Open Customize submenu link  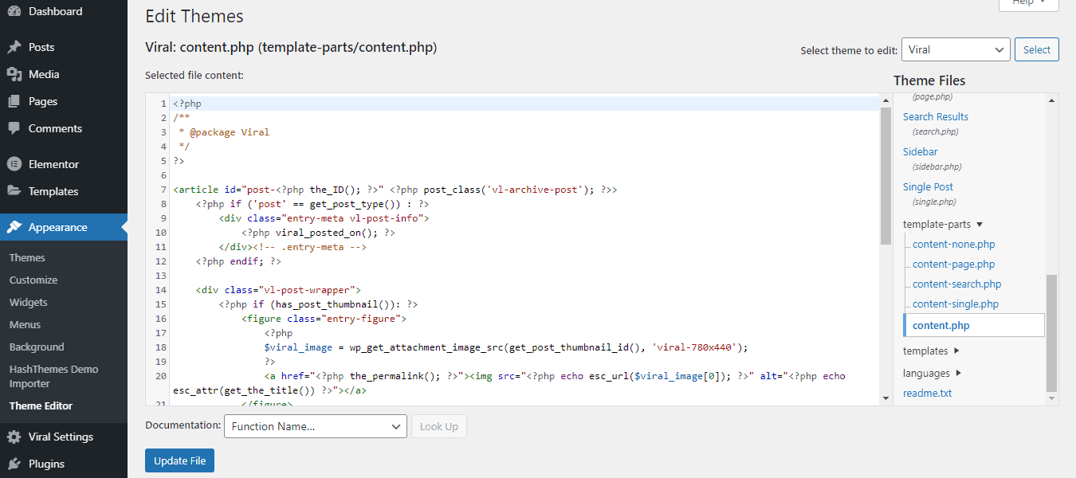point(33,280)
